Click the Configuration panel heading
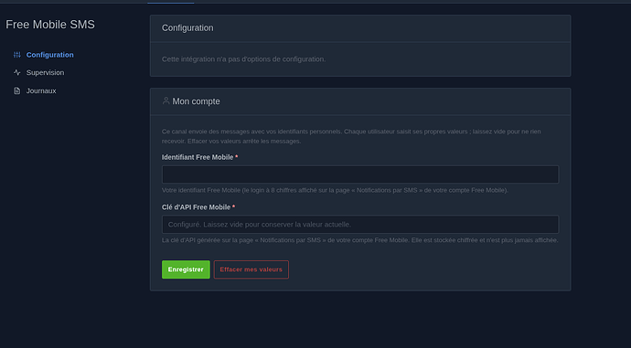 click(187, 27)
